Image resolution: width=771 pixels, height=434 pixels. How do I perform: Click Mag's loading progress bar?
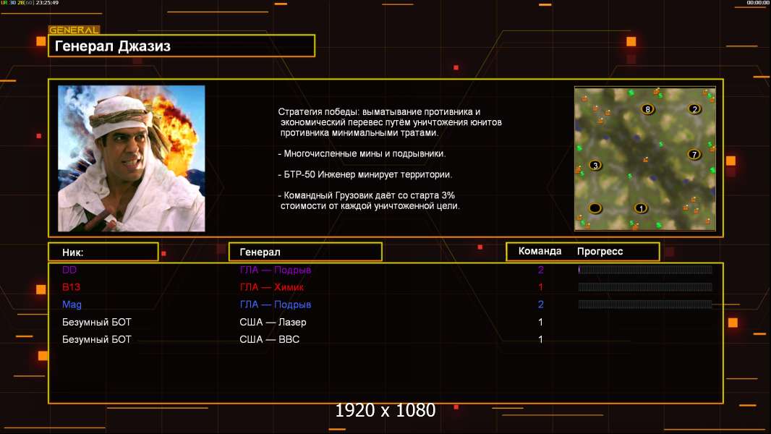click(645, 305)
